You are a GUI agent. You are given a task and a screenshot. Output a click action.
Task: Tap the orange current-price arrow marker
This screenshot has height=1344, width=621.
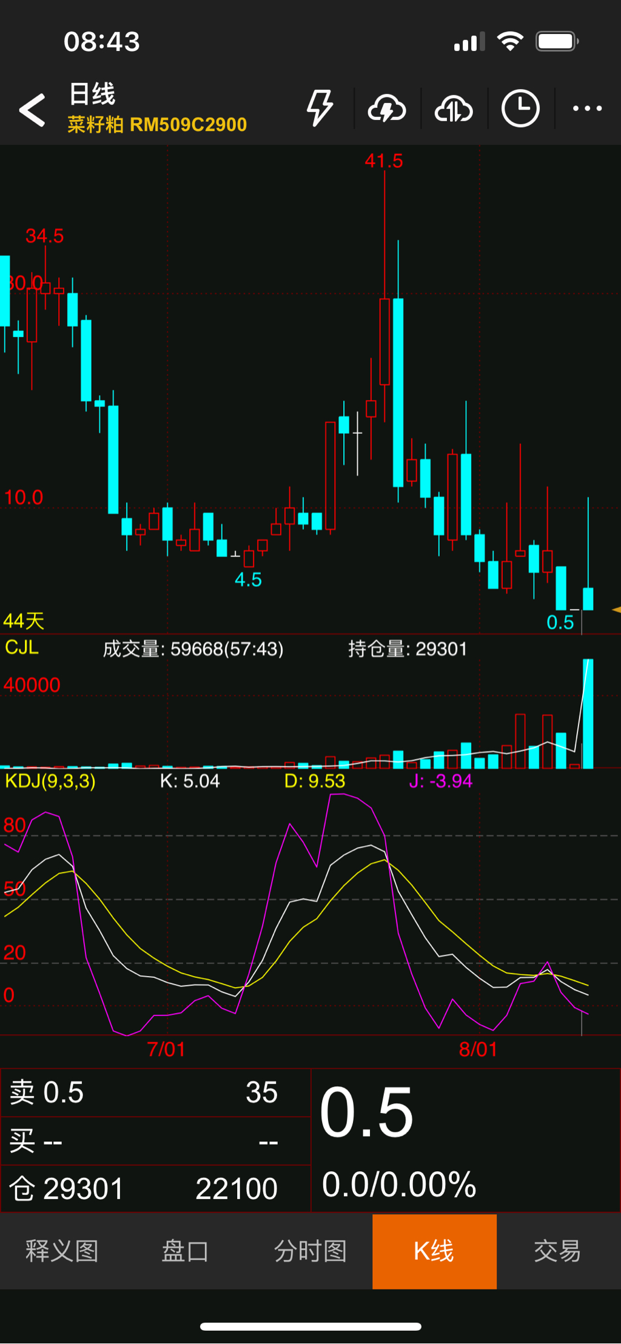click(x=616, y=609)
